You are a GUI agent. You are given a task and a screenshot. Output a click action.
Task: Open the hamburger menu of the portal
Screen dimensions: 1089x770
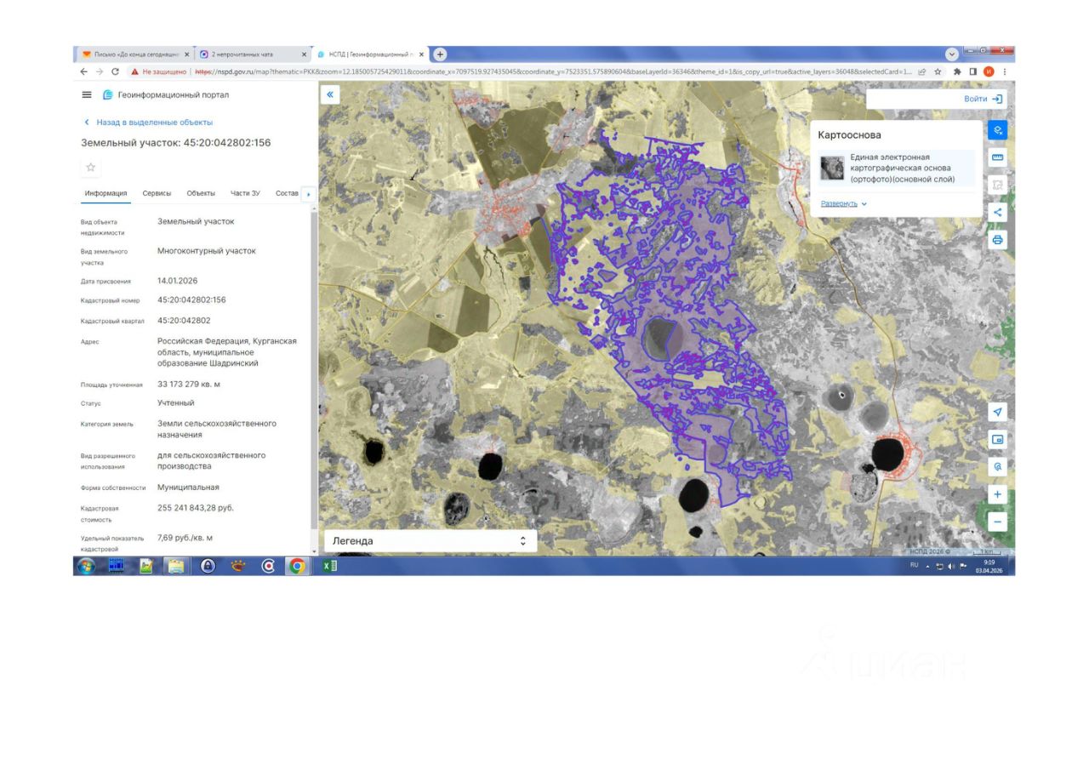86,95
